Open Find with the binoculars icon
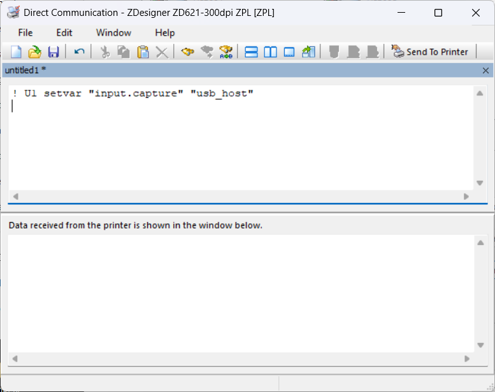The width and height of the screenshot is (495, 392). [x=187, y=52]
